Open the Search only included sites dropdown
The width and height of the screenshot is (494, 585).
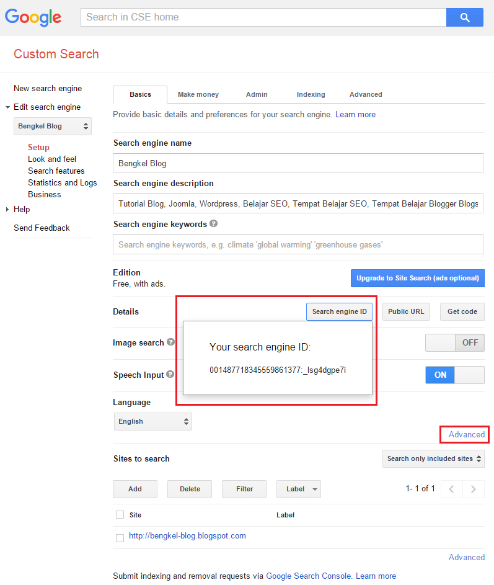click(x=433, y=458)
